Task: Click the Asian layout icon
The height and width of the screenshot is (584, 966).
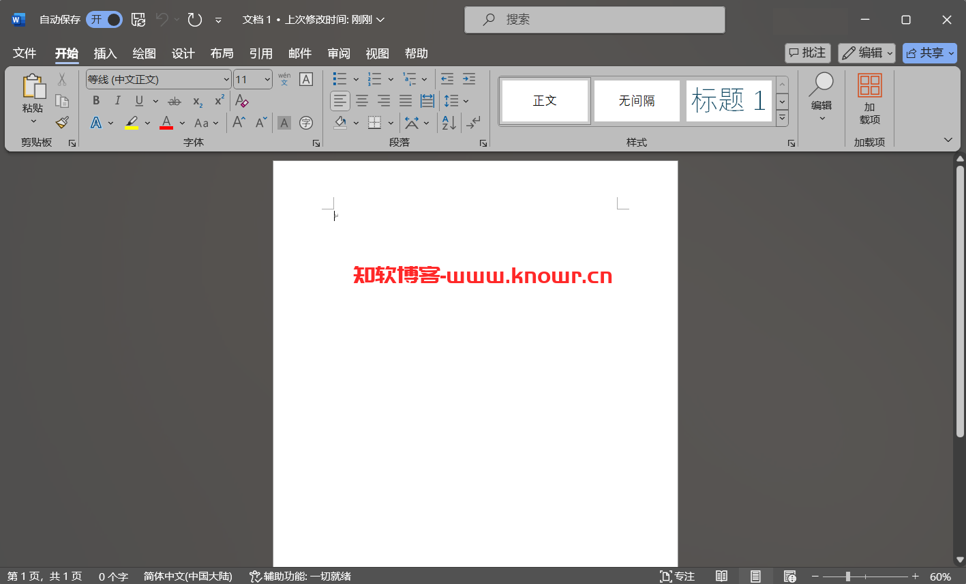Action: [x=412, y=123]
